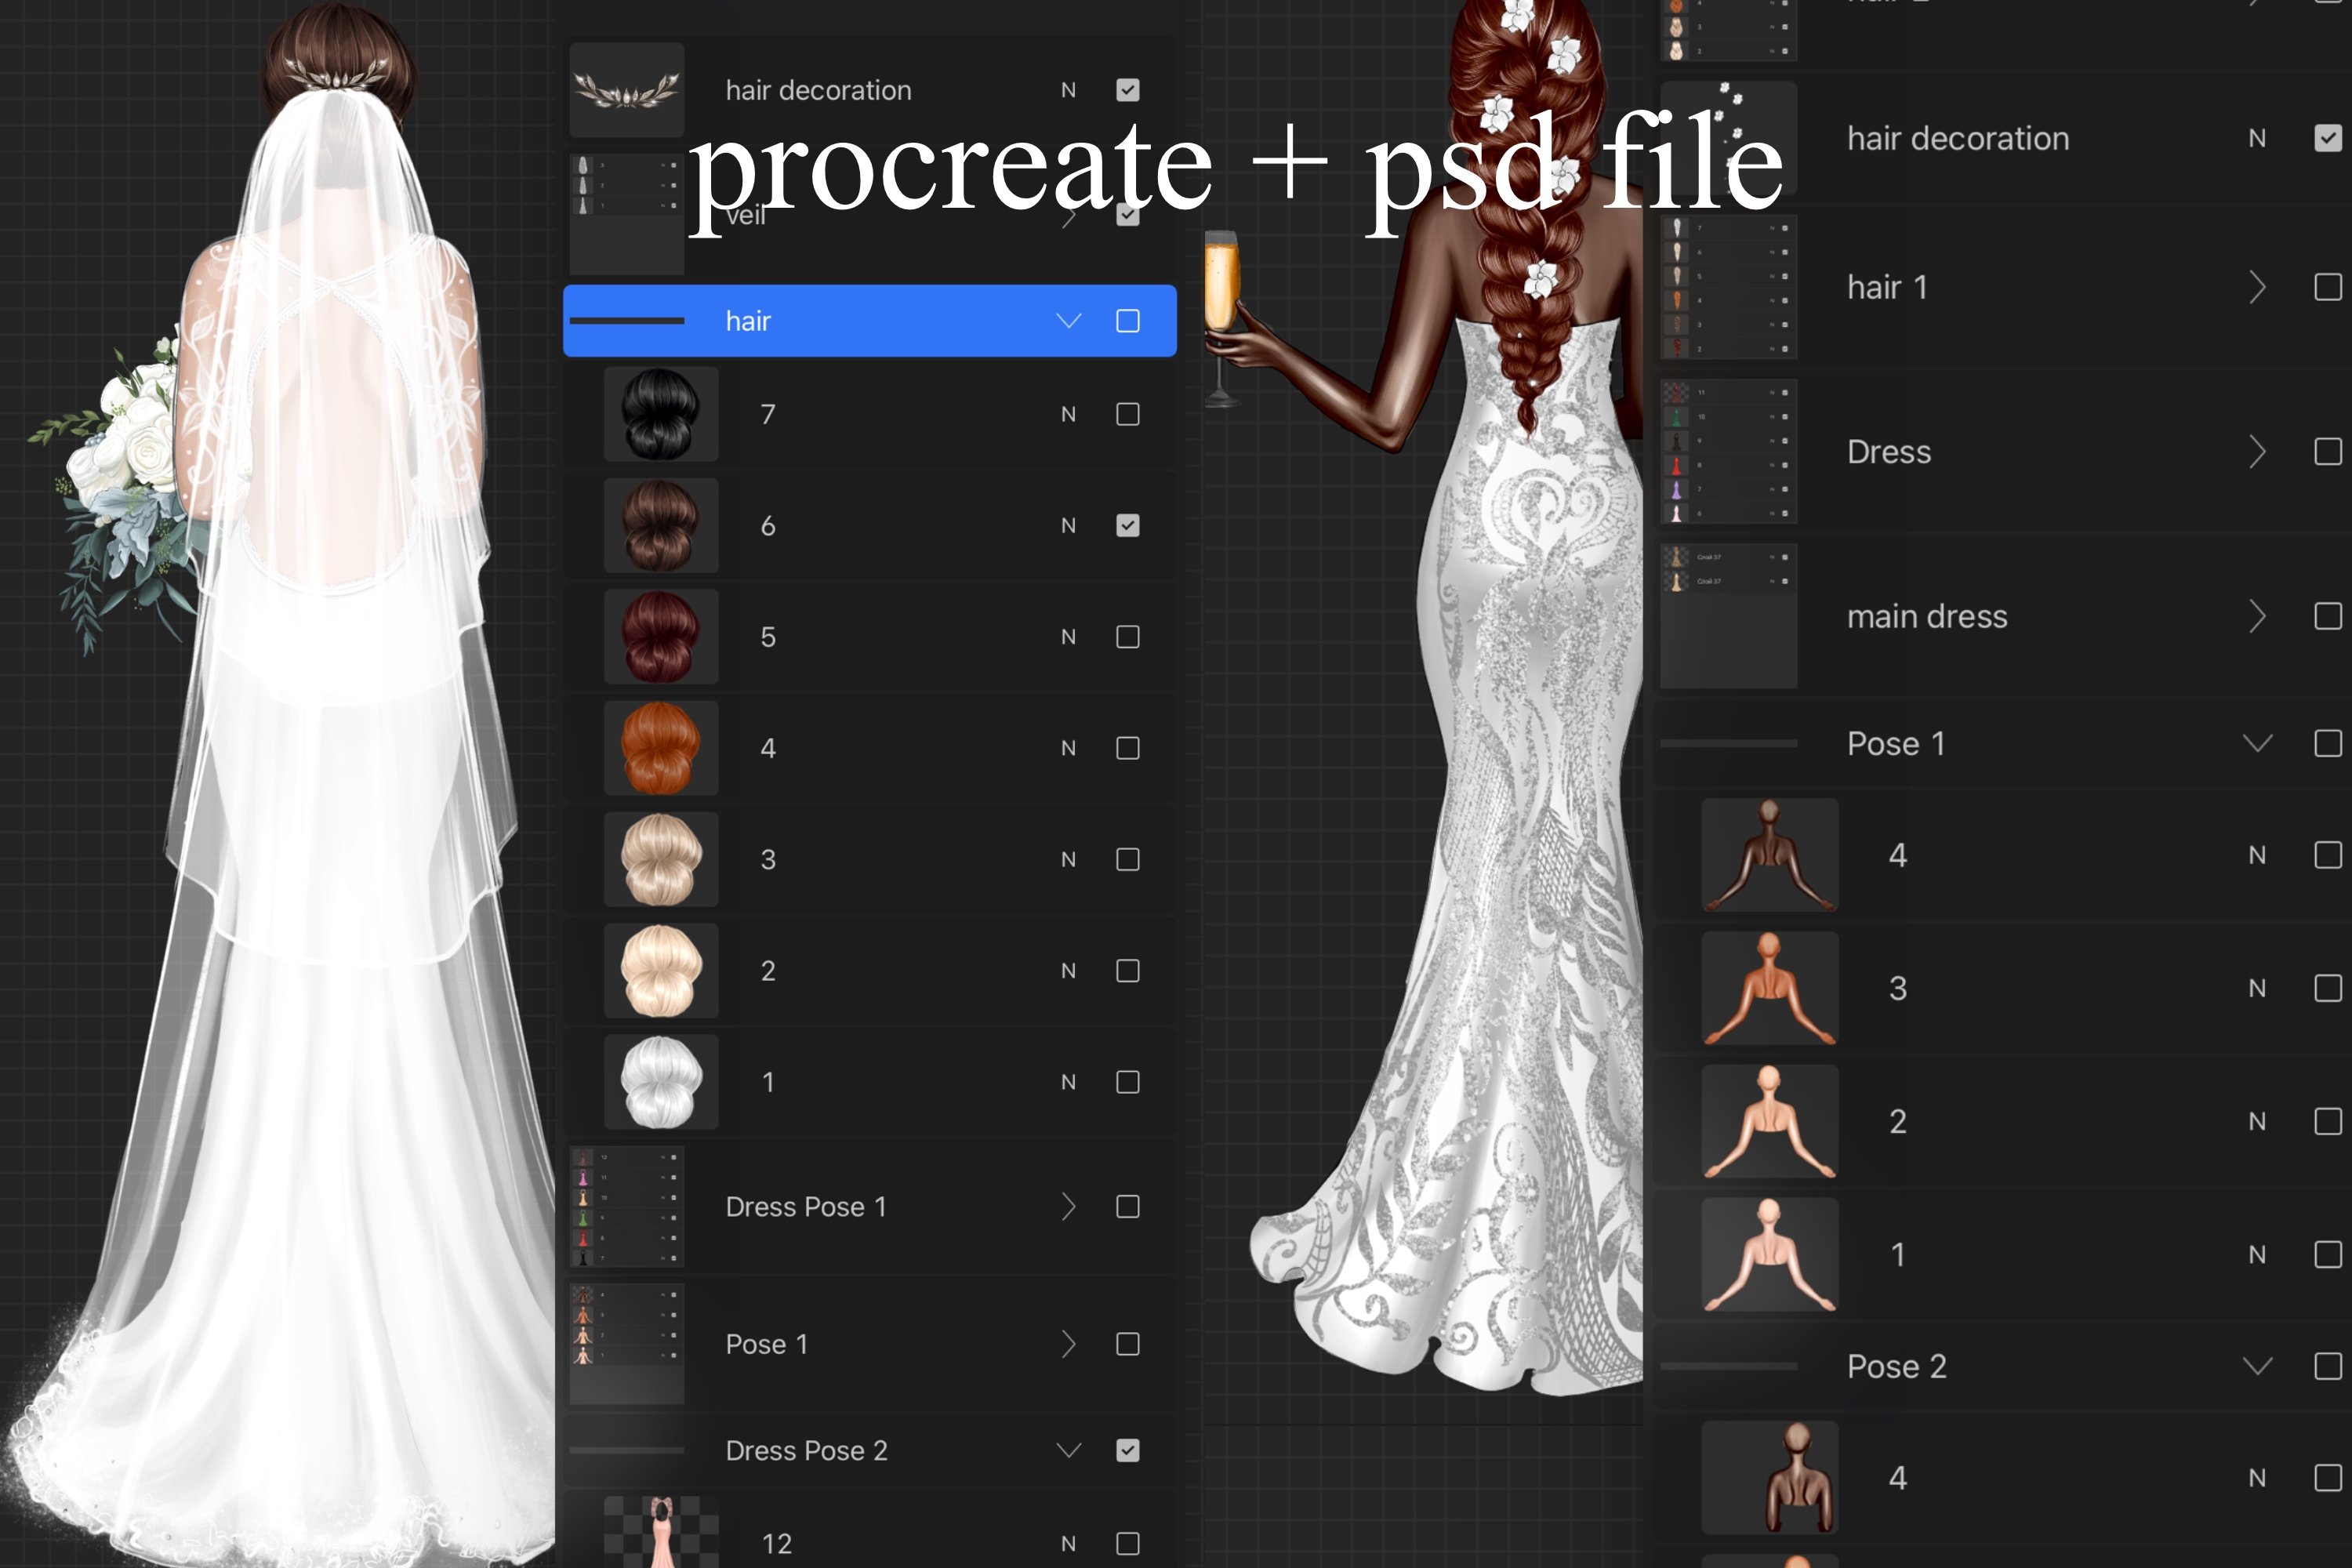Open the Dress Pose 1 group thumbnail
This screenshot has width=2352, height=1568.
[x=627, y=1207]
